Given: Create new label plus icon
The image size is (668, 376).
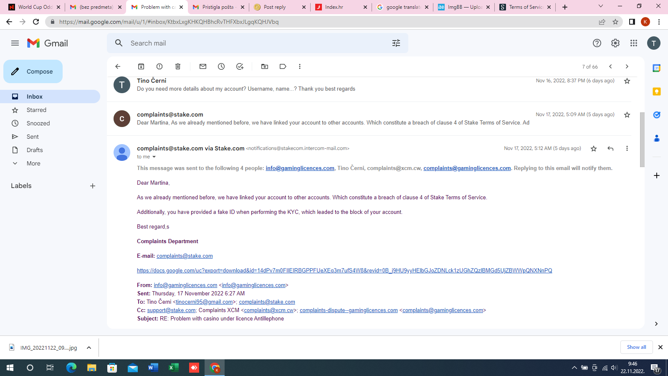Looking at the screenshot, I should coord(93,186).
